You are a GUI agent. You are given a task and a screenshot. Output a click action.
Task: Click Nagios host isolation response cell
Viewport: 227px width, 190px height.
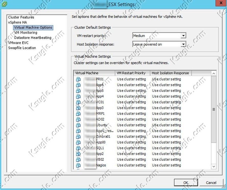point(167,166)
